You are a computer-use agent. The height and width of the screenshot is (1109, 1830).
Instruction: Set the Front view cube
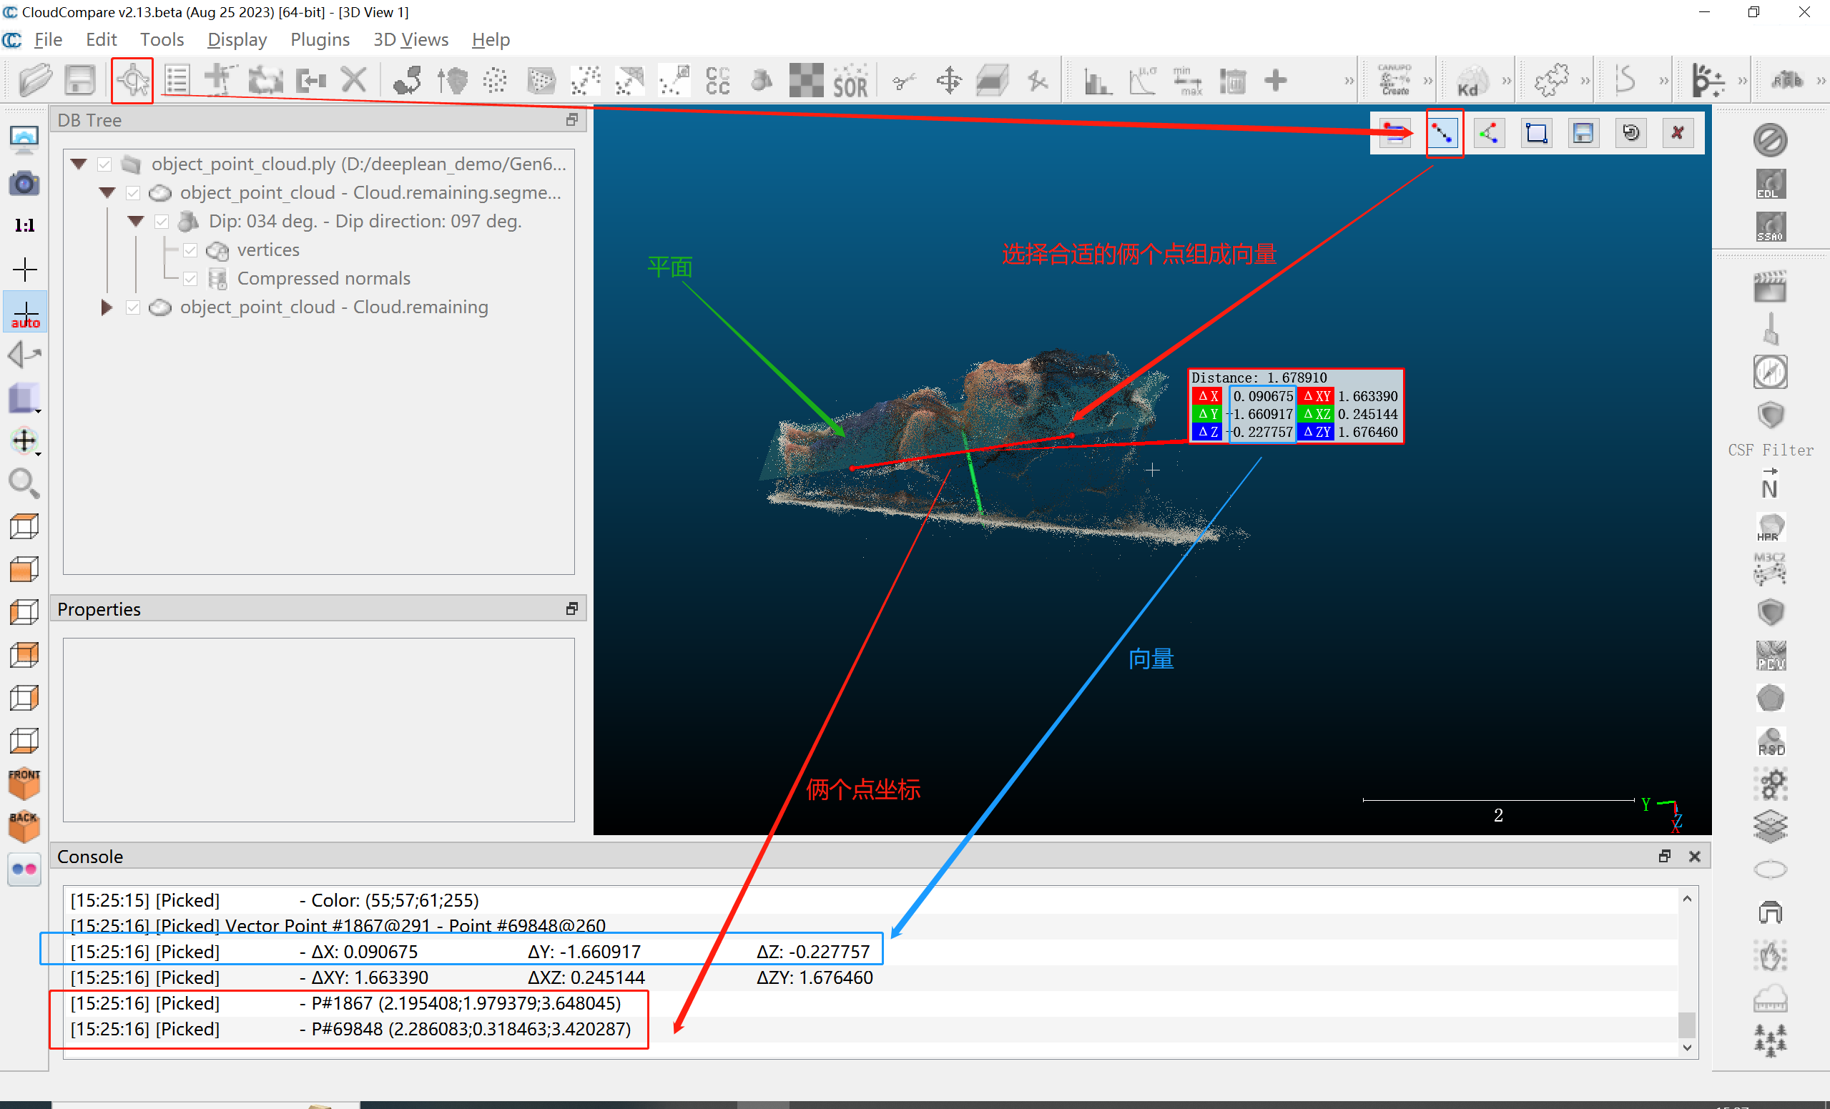[24, 784]
